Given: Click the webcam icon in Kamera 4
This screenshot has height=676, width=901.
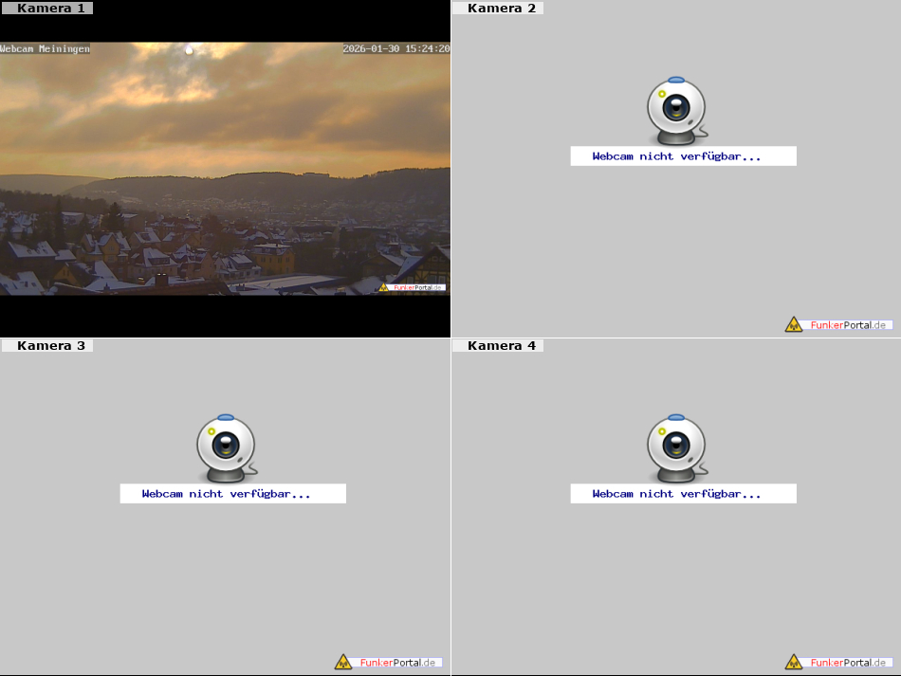Looking at the screenshot, I should (676, 447).
